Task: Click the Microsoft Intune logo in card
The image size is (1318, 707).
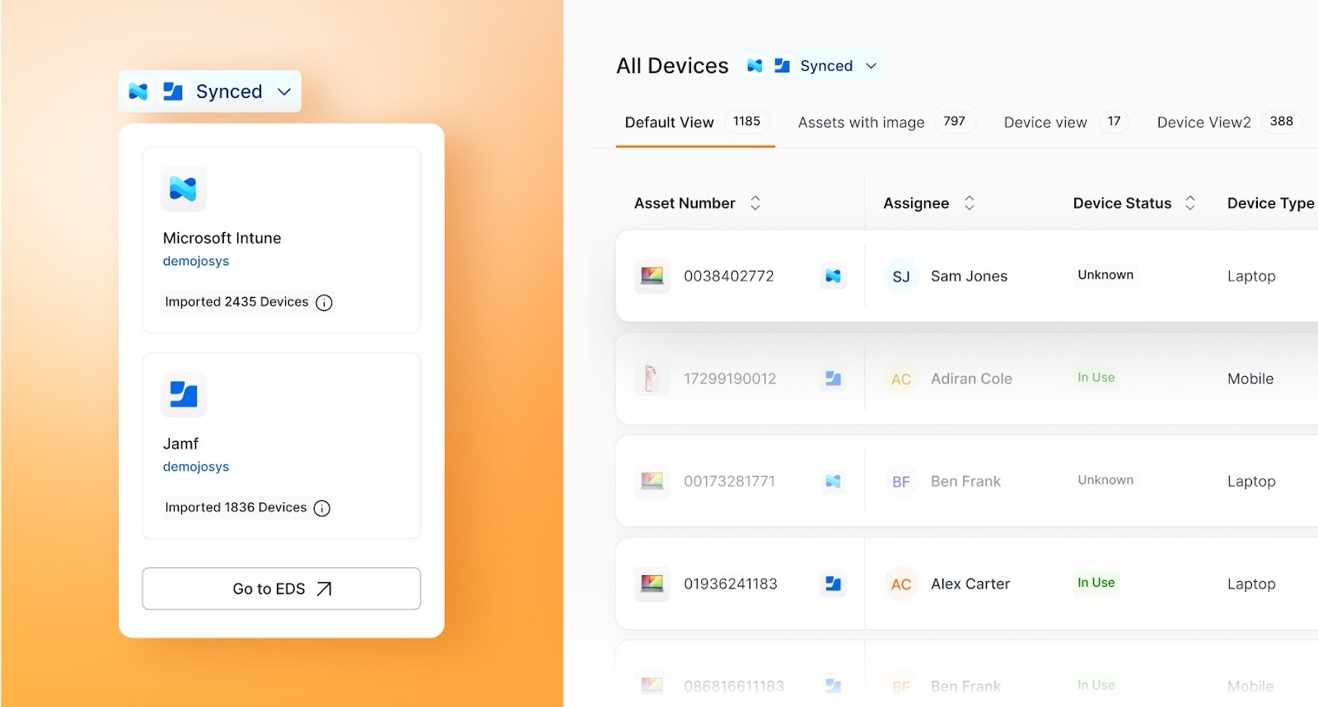Action: [183, 188]
